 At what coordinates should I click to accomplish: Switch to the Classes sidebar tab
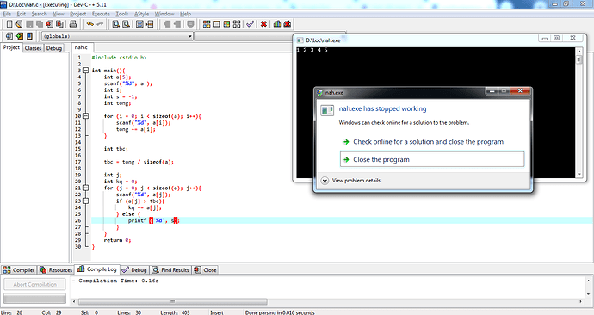[33, 48]
